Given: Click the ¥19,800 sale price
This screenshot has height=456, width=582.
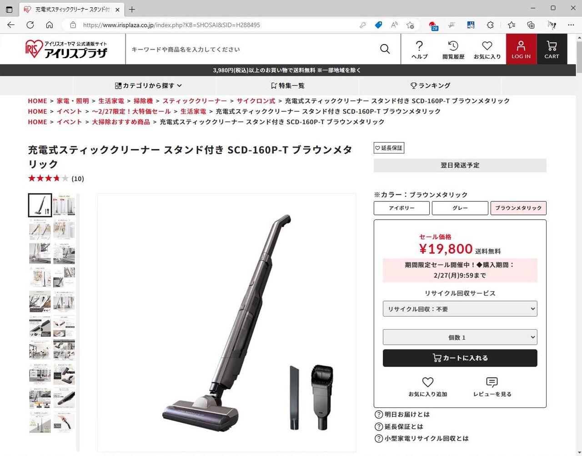Looking at the screenshot, I should tap(446, 249).
